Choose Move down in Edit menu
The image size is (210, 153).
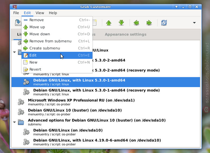point(57,34)
